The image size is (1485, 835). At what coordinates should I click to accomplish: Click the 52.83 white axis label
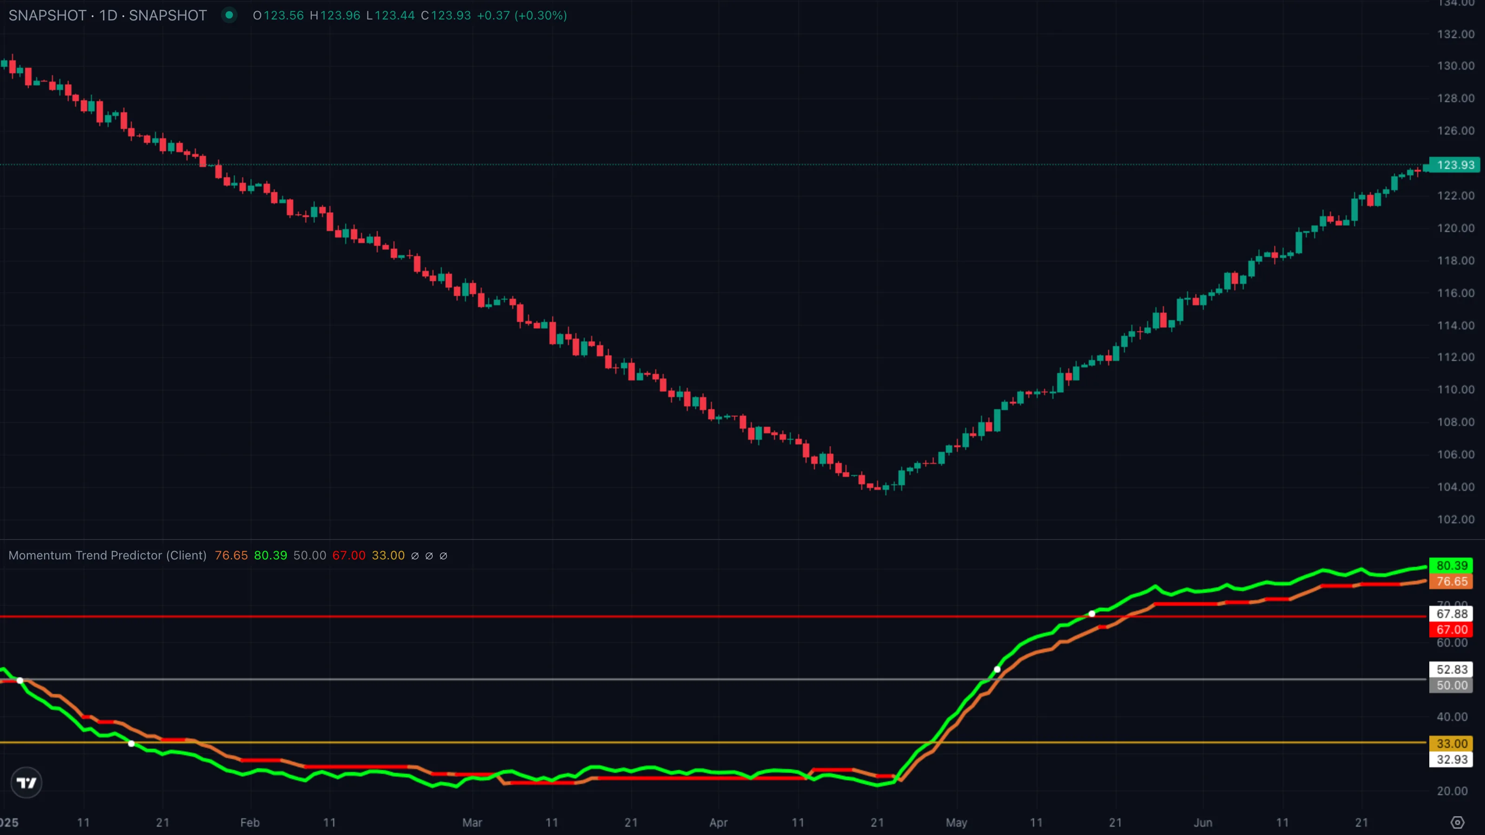tap(1451, 669)
